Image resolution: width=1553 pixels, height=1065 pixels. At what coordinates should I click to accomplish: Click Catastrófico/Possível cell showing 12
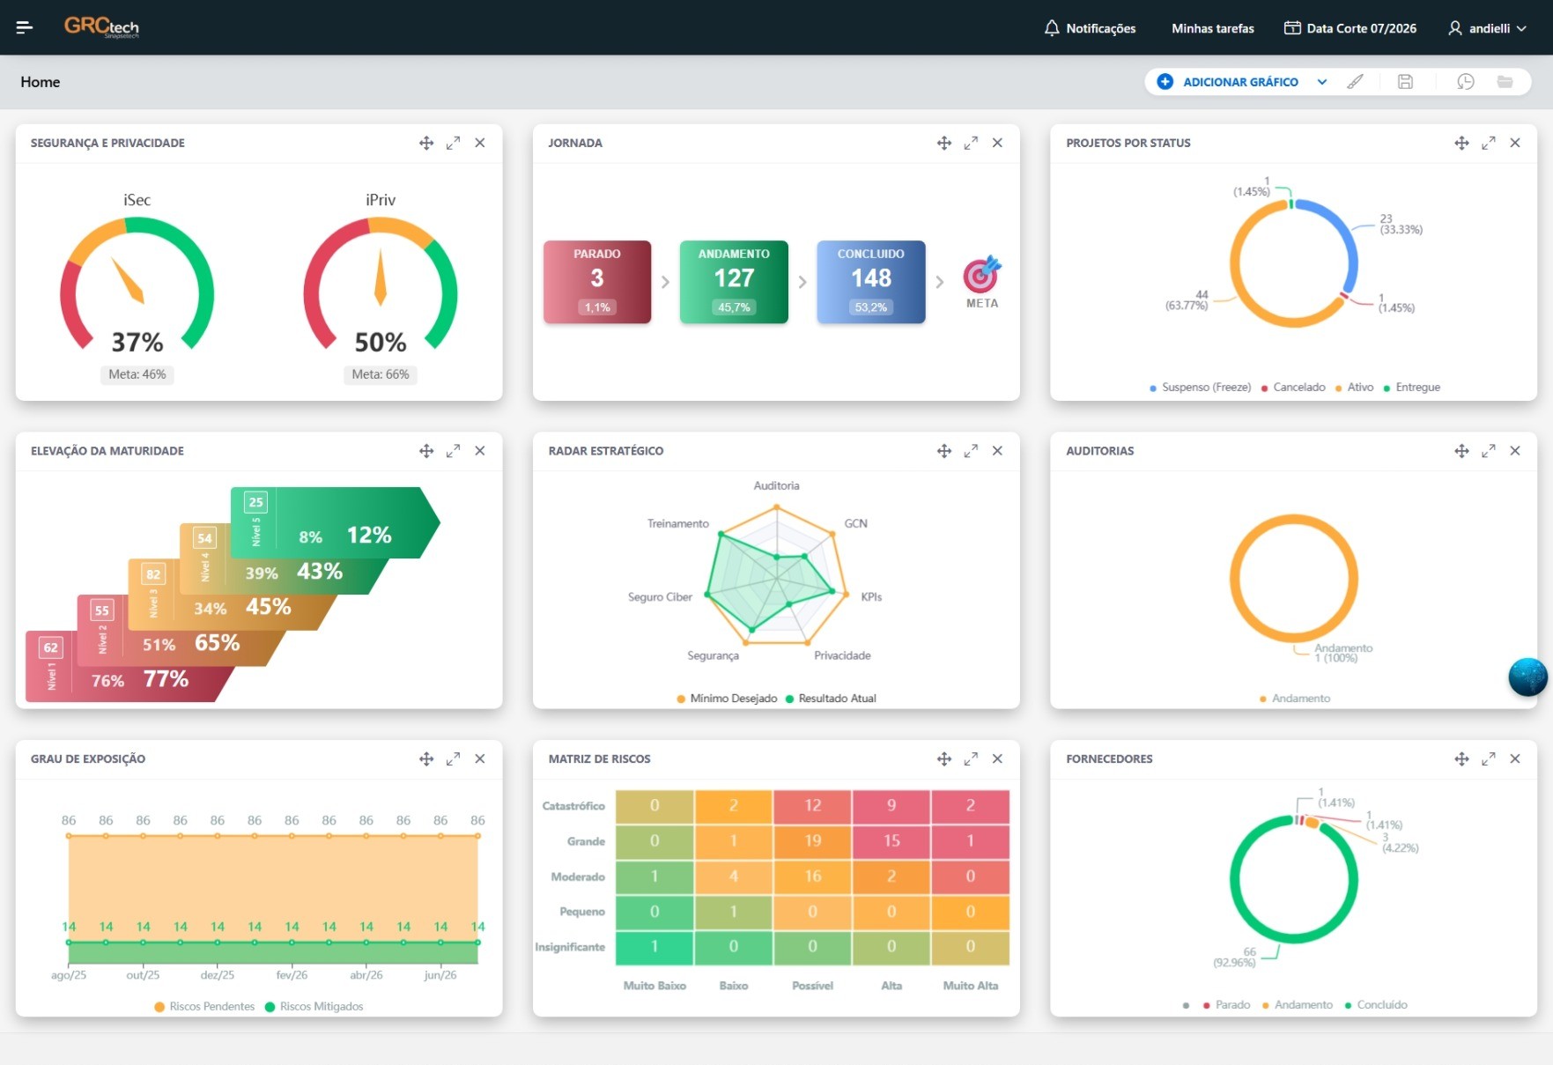(x=812, y=805)
